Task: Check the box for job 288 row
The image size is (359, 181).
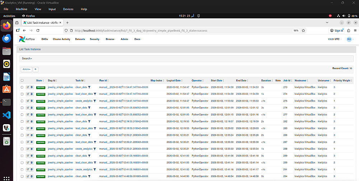Action: click(x=22, y=149)
